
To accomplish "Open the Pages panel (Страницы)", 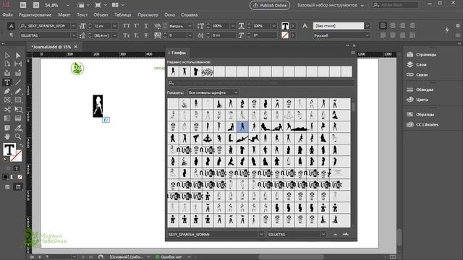I will pos(422,55).
